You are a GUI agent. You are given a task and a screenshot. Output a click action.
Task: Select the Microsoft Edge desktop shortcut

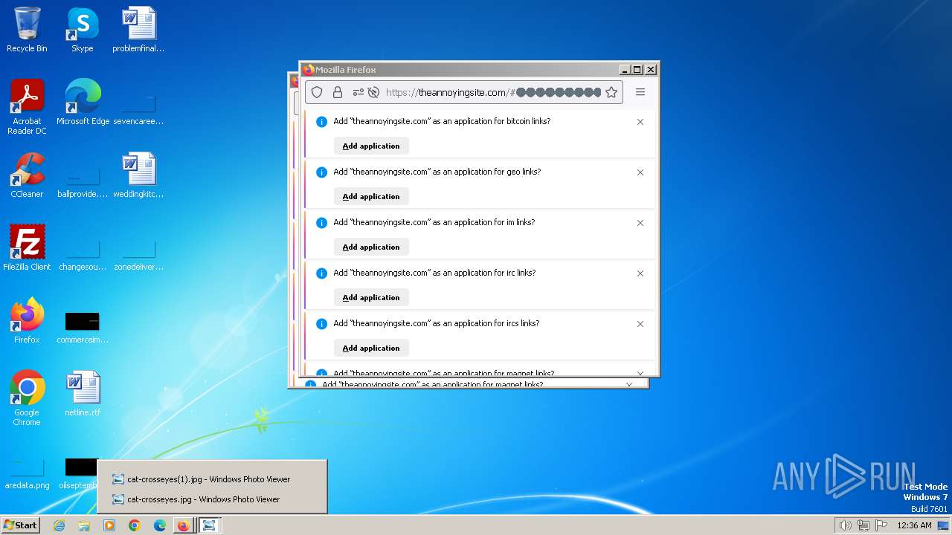click(83, 103)
